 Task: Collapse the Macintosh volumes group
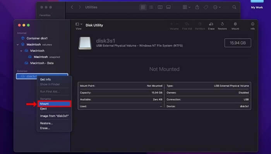(x=18, y=45)
